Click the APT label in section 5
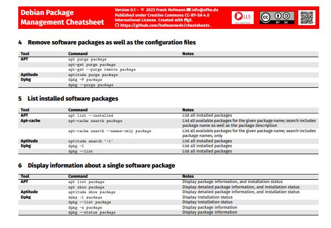Screen dimensions: 331x228 (x=24, y=115)
